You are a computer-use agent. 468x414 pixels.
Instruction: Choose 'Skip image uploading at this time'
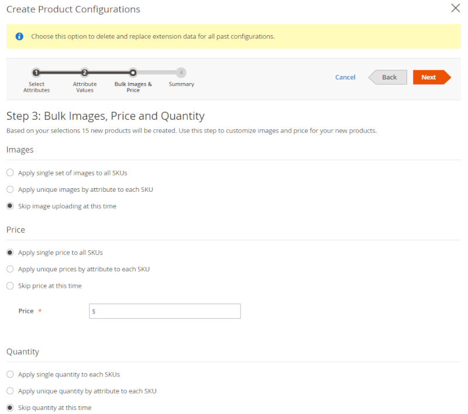[x=9, y=206]
